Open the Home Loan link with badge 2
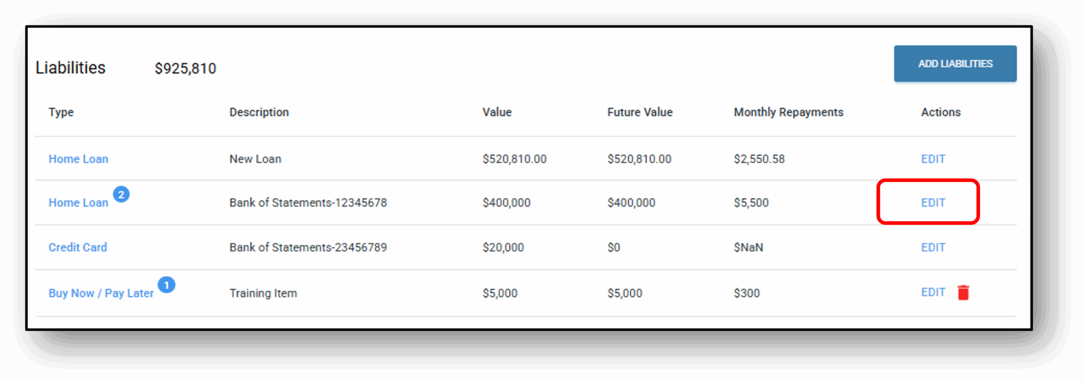Screen dimensions: 1084x382 pos(78,202)
